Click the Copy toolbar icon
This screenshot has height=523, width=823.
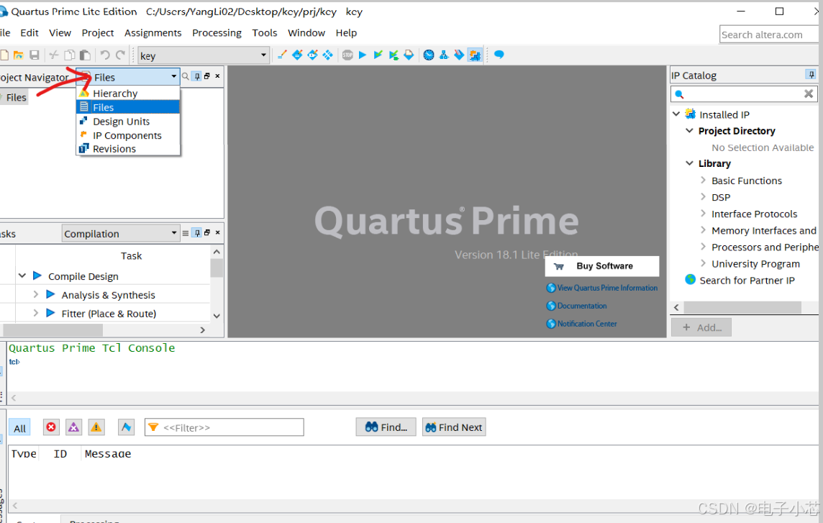pyautogui.click(x=69, y=55)
